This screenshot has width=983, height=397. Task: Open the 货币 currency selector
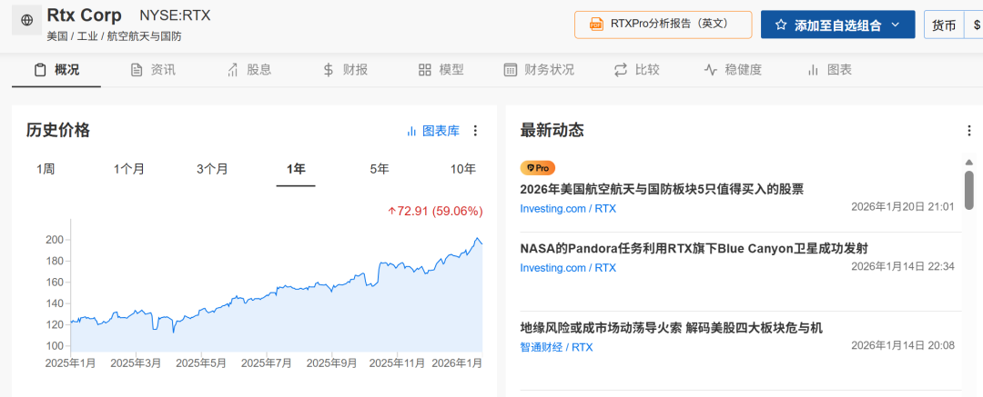(944, 25)
